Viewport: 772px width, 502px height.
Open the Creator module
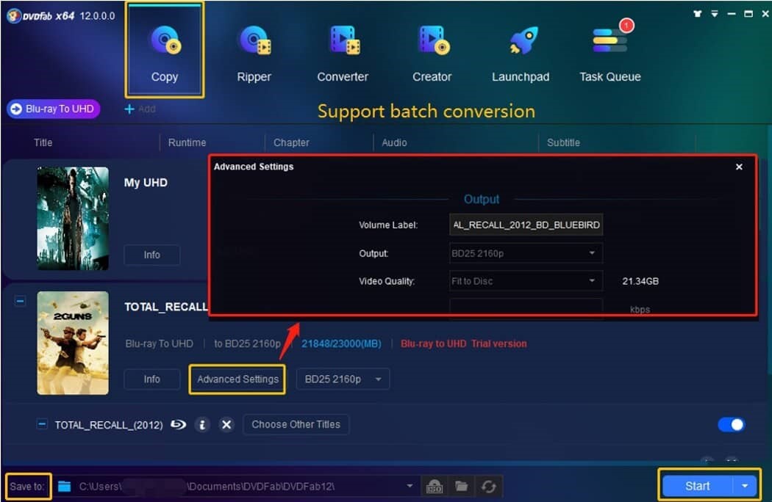pyautogui.click(x=432, y=48)
